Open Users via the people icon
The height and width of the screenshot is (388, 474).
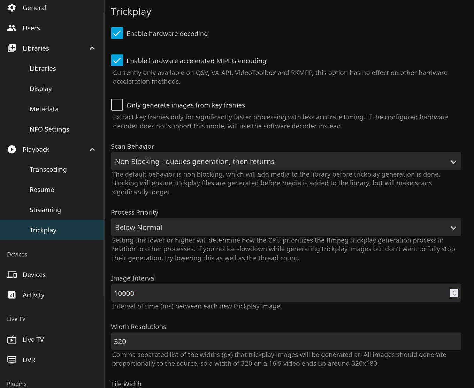(x=12, y=28)
